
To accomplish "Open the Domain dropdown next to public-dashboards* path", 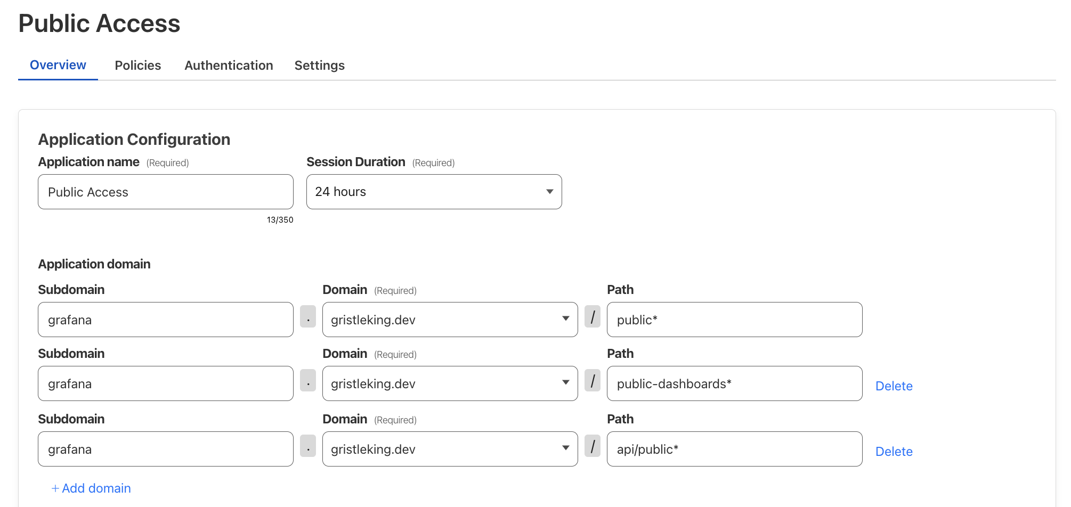I will point(566,383).
